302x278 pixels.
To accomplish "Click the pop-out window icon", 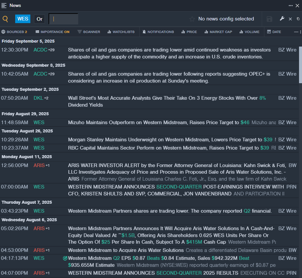I will 298,19.
